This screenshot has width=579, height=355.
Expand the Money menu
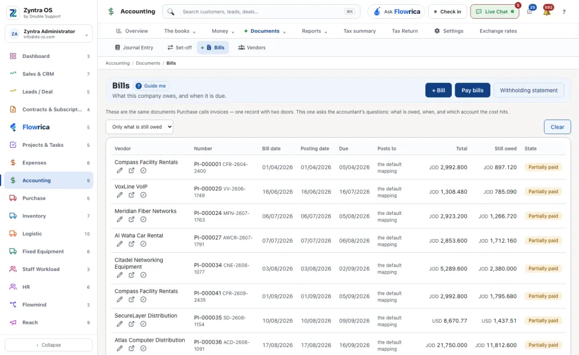[x=223, y=31]
